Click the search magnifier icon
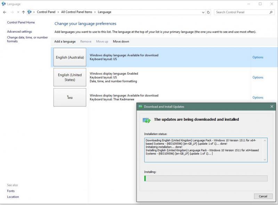 pos(271,12)
